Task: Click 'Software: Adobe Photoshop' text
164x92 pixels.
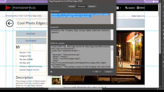Action: coord(31,66)
